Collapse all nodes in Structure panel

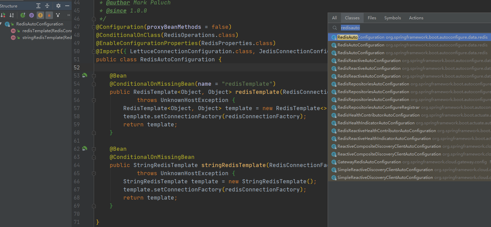pos(47,6)
